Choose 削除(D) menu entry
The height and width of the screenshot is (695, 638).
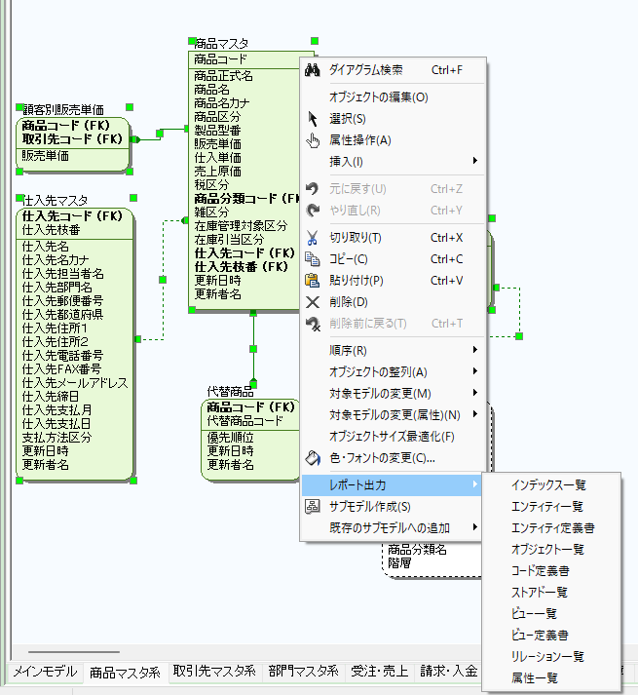tap(393, 302)
